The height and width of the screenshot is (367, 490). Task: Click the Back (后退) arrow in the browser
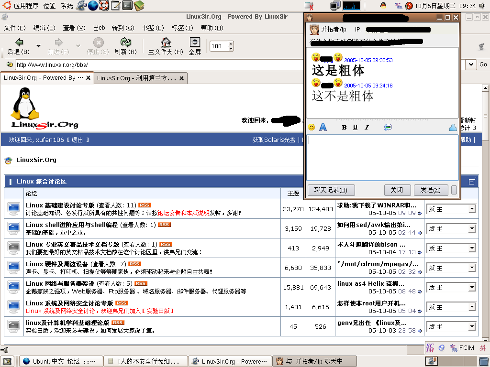(x=19, y=46)
